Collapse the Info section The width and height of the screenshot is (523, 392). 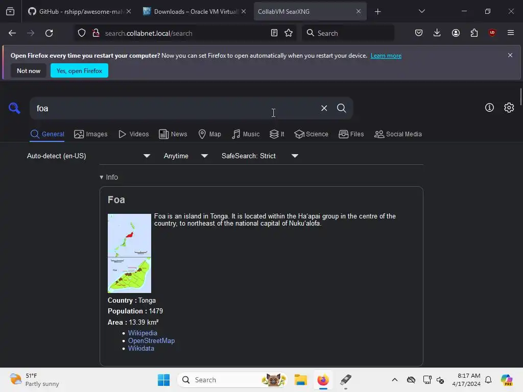coord(109,177)
